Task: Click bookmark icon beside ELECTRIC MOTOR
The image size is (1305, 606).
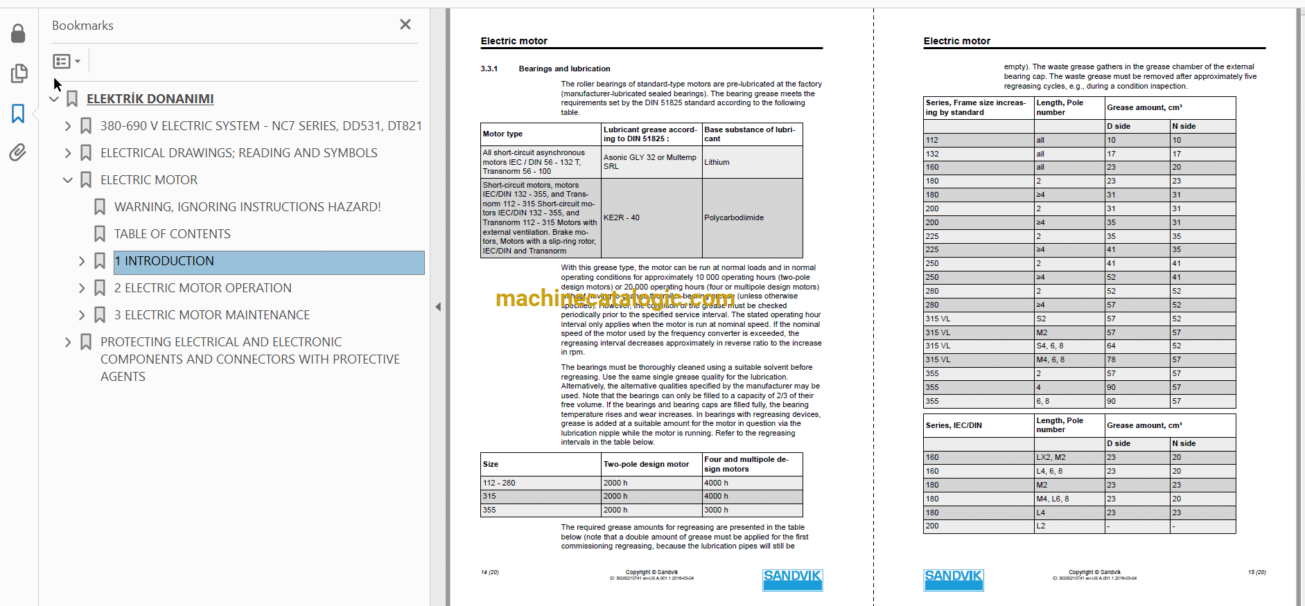Action: click(86, 180)
